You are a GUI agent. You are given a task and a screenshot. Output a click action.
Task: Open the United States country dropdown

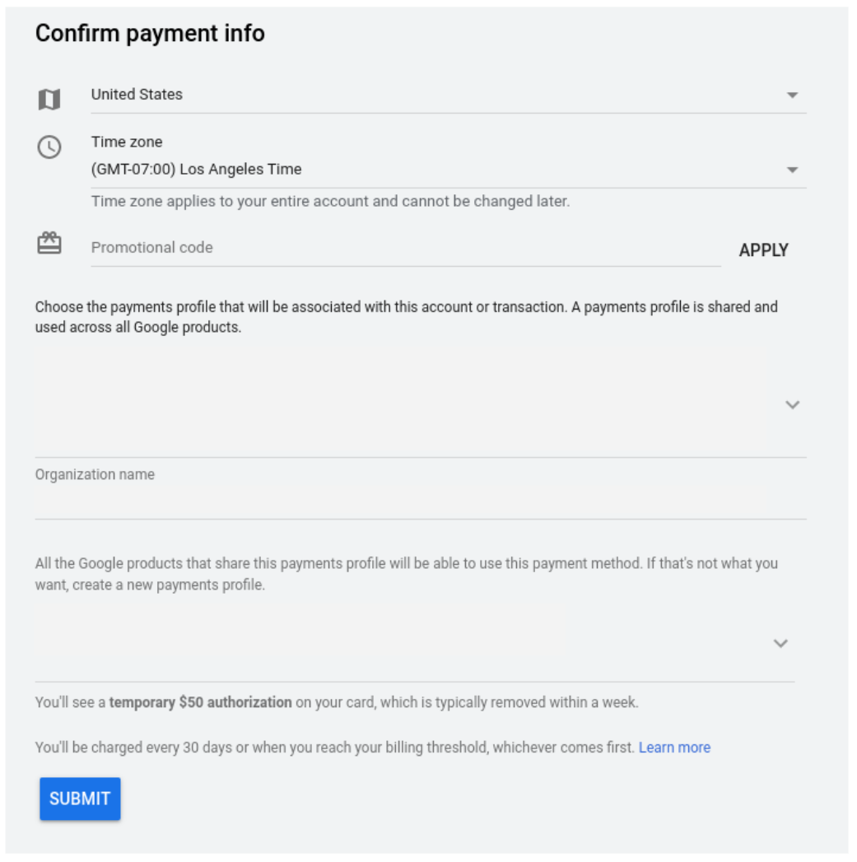click(x=436, y=96)
